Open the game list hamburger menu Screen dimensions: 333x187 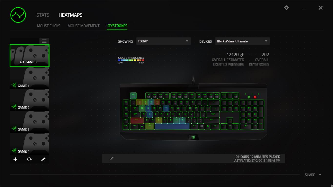pos(44,41)
